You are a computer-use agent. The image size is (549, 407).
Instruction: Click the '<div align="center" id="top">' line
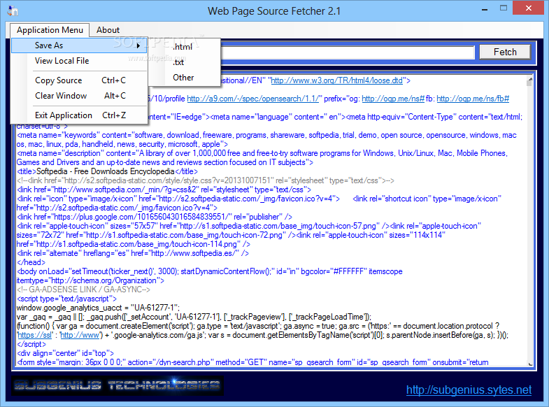tap(65, 353)
